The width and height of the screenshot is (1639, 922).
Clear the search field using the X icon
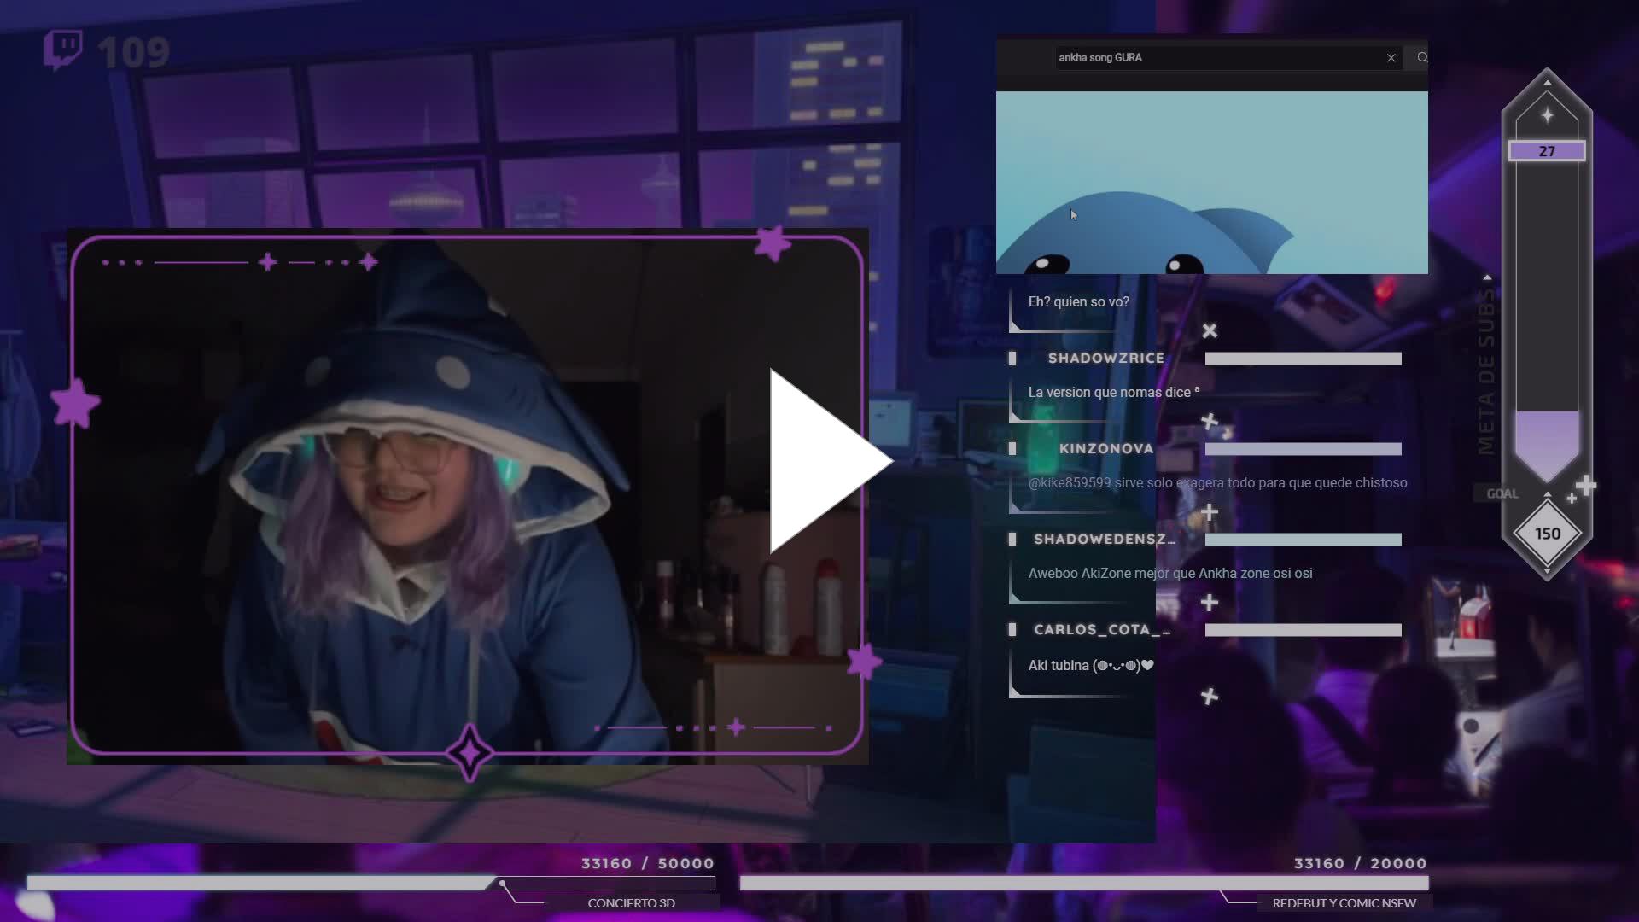pos(1391,57)
